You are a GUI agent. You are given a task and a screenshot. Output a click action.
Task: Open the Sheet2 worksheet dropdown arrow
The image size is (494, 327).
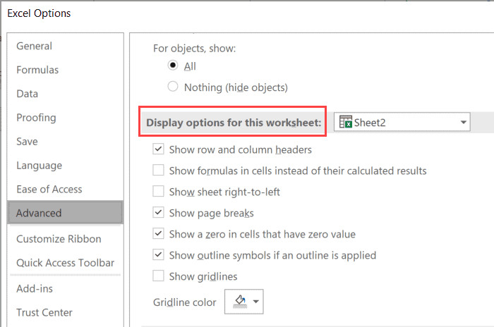click(463, 122)
